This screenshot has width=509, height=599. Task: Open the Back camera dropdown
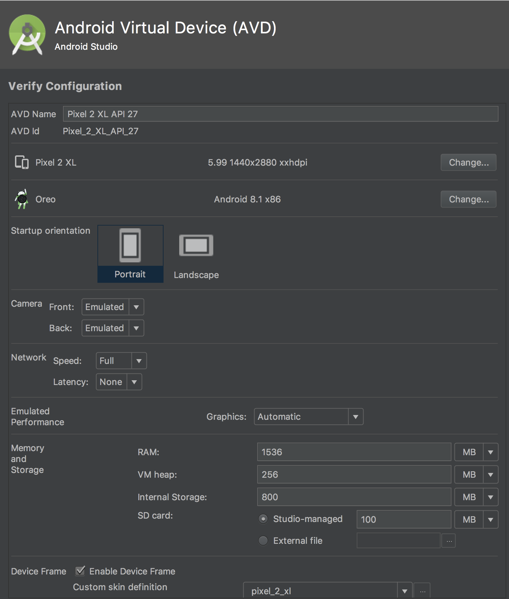point(113,328)
